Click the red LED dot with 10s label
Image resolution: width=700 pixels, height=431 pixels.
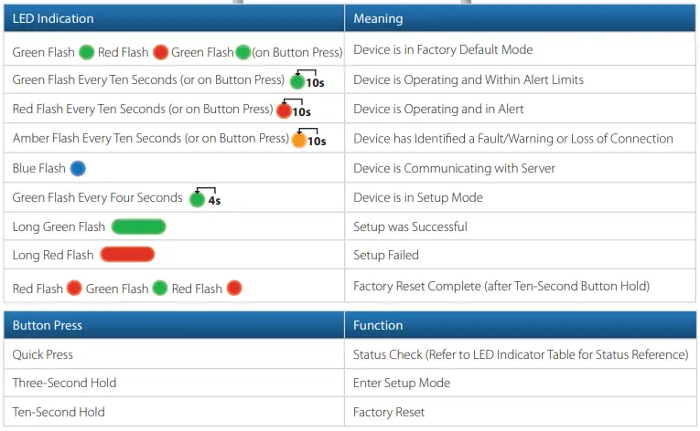[283, 110]
